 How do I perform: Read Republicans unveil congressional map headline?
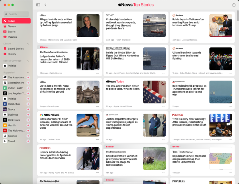[189, 159]
